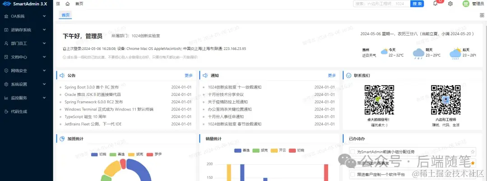Screen dimensions: 487x181
Task: Click the red bar in 销量统计 chart
Action: click(326, 172)
